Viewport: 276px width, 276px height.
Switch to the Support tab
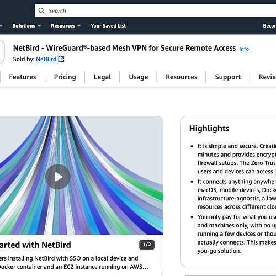pyautogui.click(x=228, y=77)
